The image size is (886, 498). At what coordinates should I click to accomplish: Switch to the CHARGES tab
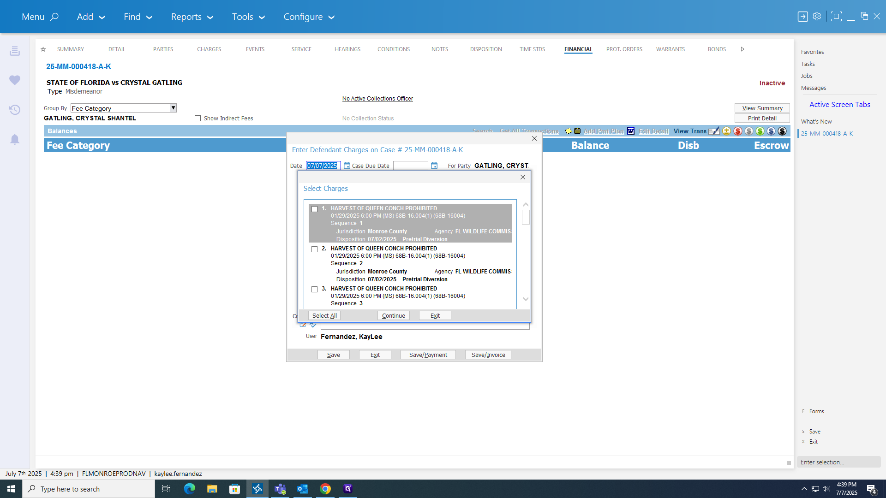(x=209, y=49)
